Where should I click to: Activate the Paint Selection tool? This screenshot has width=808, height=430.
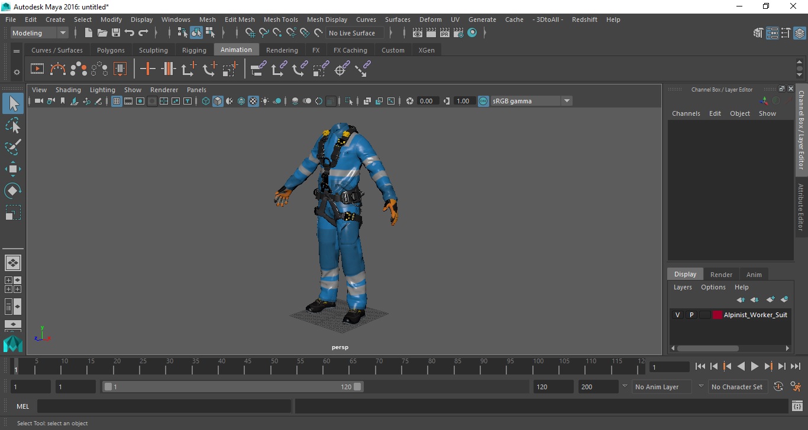point(13,147)
